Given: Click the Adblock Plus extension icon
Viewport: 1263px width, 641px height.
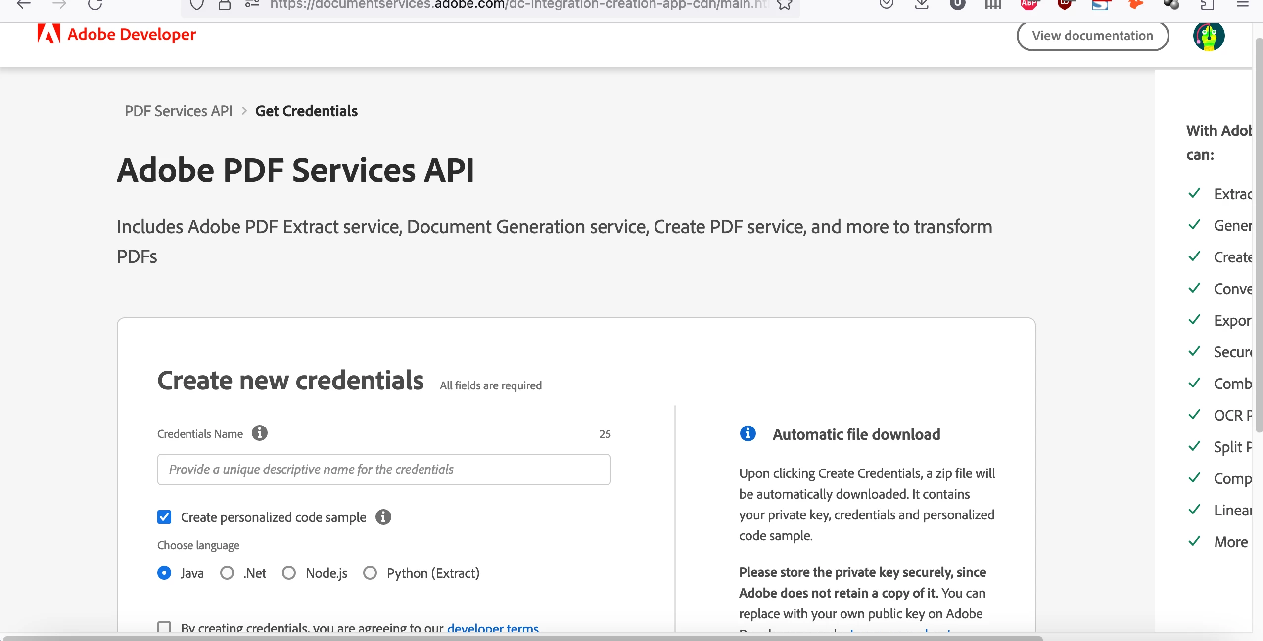Looking at the screenshot, I should (x=1029, y=5).
